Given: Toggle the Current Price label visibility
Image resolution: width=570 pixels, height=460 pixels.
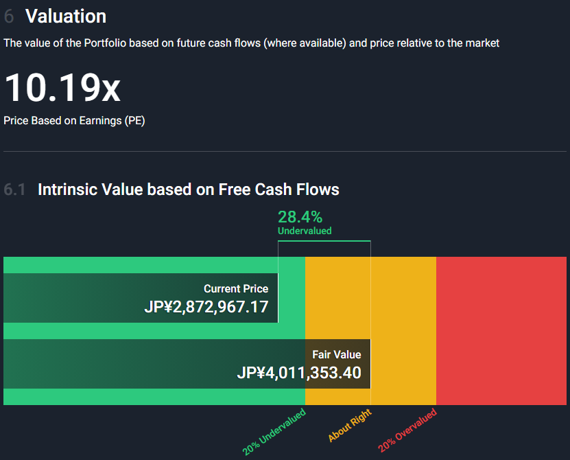Looking at the screenshot, I should click(x=236, y=288).
